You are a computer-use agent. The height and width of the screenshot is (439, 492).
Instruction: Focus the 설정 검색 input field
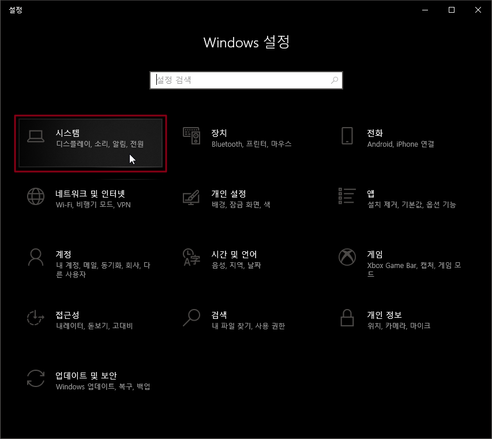click(246, 80)
